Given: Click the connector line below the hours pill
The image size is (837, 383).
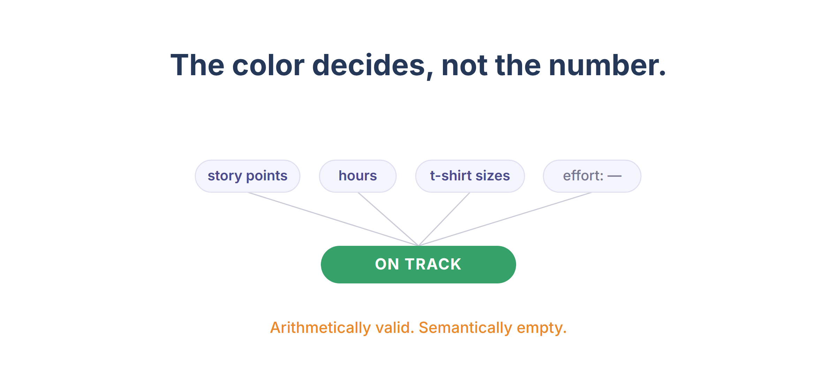Looking at the screenshot, I should coord(388,219).
